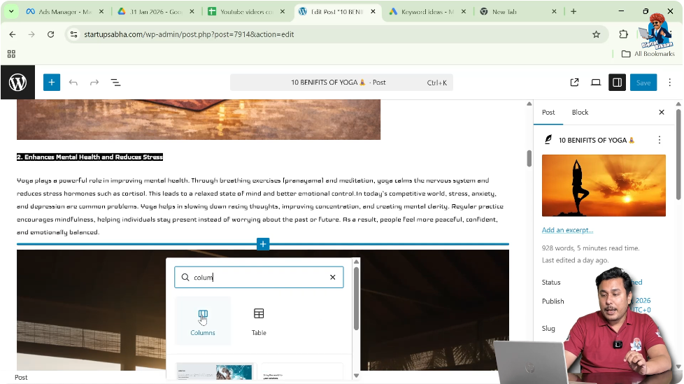Click the inserter popup scrollbar

tap(356, 297)
